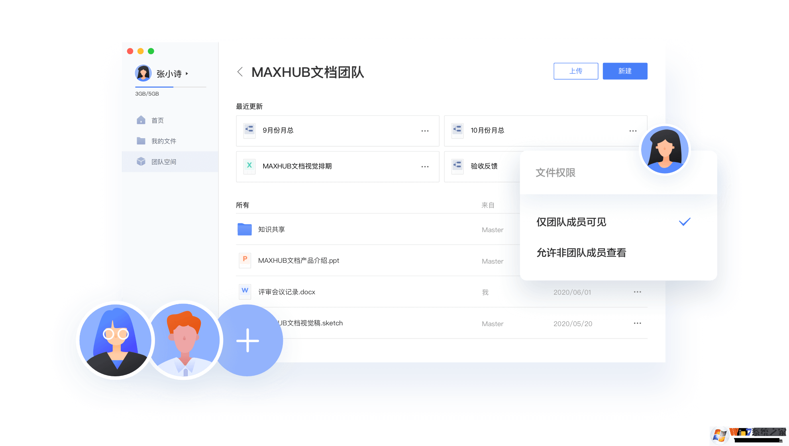The height and width of the screenshot is (446, 789).
Task: Open the 首页 home sidebar item
Action: click(x=157, y=120)
